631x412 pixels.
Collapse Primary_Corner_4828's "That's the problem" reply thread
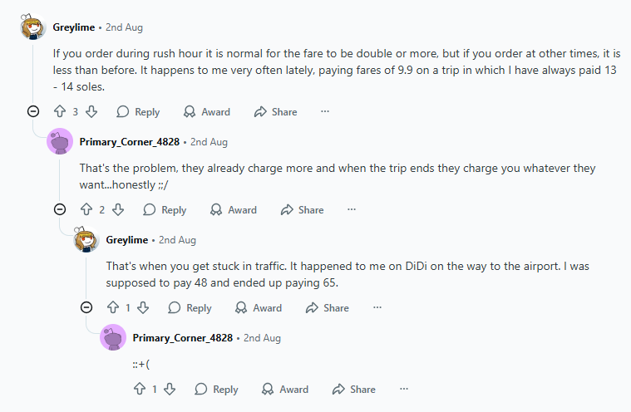pos(60,209)
